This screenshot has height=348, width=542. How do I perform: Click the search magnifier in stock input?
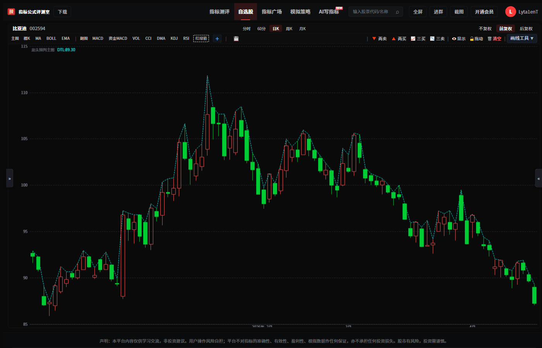(x=397, y=12)
